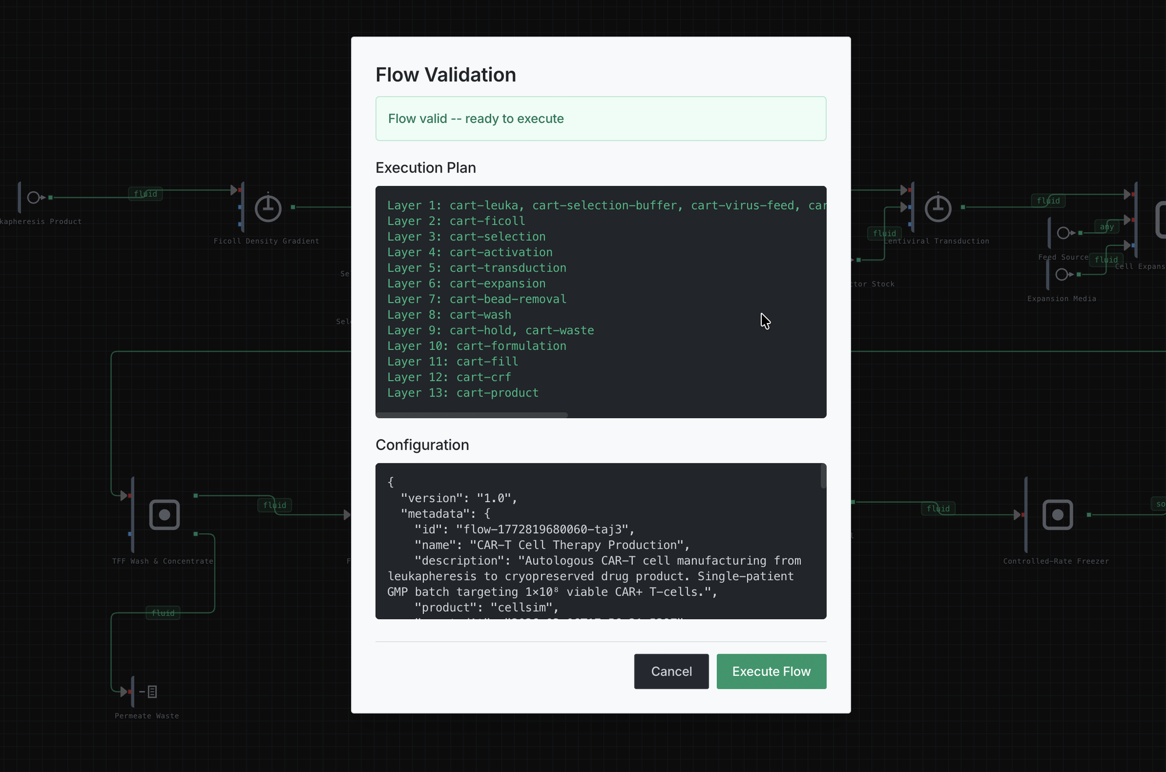
Task: Click the Execute Flow button
Action: coord(771,671)
